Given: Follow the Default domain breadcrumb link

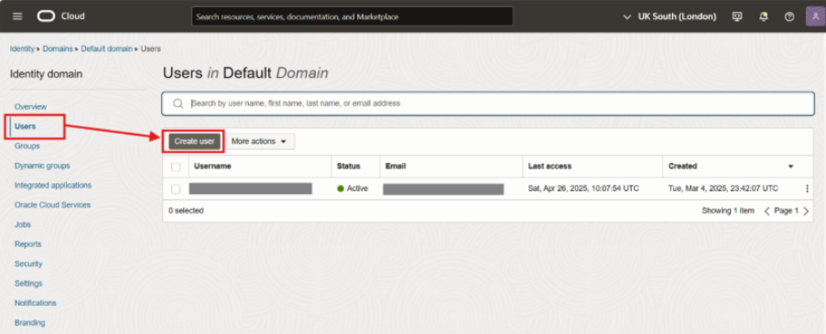Looking at the screenshot, I should pos(106,48).
